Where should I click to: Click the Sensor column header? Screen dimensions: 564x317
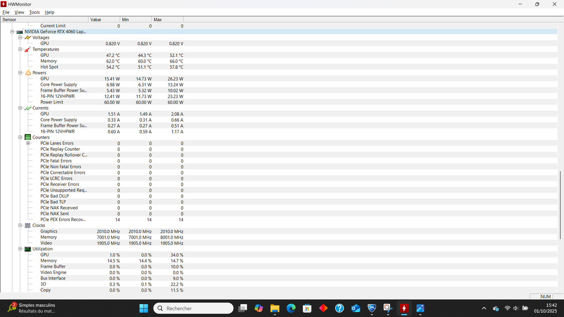44,19
